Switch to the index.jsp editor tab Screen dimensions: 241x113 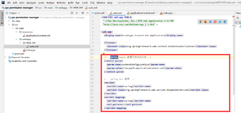(168, 13)
